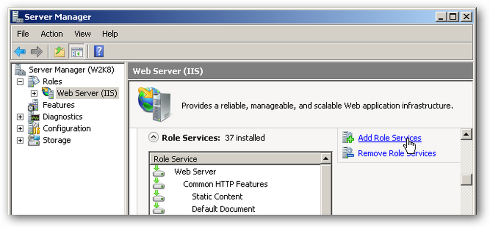Collapse the Roles tree node

coord(20,82)
